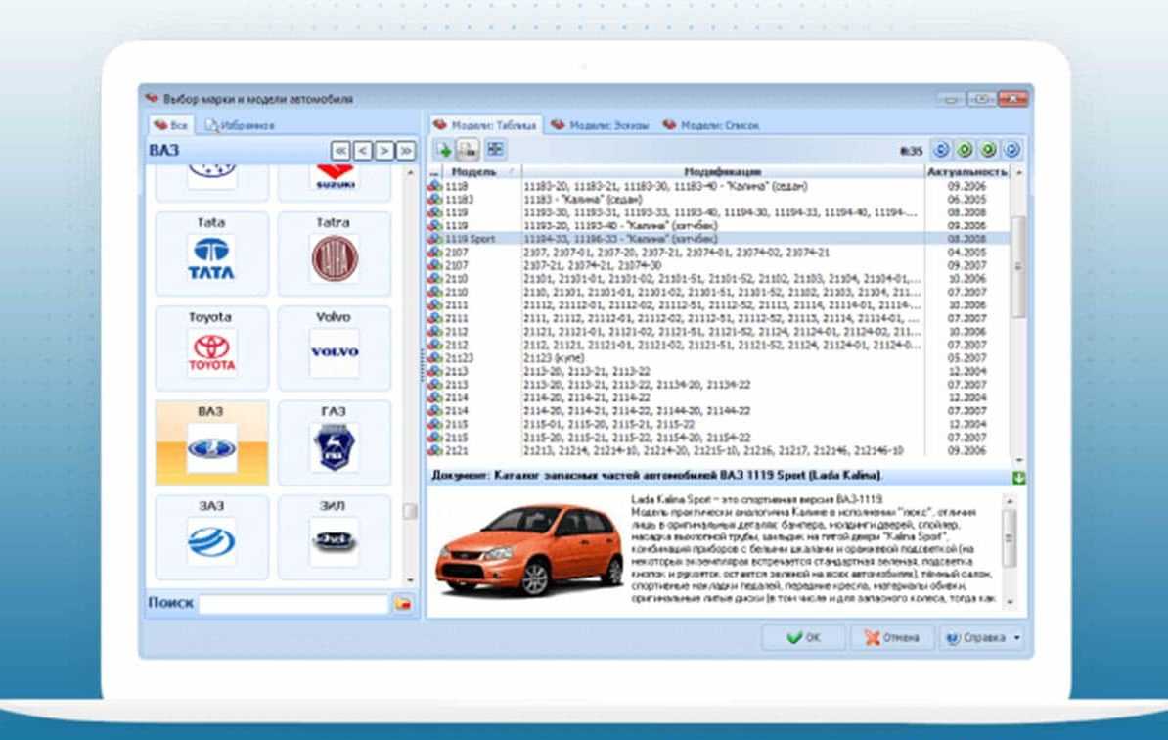The height and width of the screenshot is (740, 1168).
Task: Sort by the Актуальность column header
Action: (966, 172)
